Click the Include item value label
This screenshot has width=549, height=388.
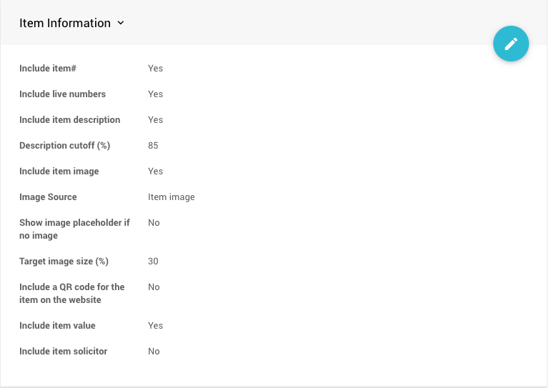57,326
